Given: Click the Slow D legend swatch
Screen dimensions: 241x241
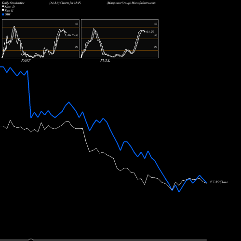Looking at the screenshot, I should click(x=3, y=6).
